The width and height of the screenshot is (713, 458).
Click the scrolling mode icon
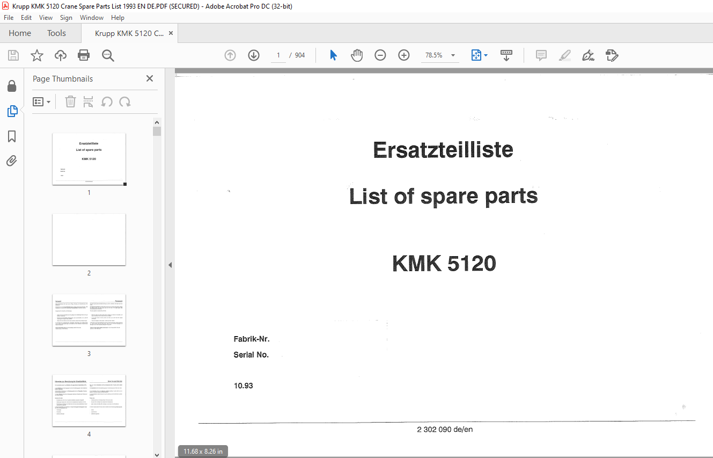click(506, 55)
